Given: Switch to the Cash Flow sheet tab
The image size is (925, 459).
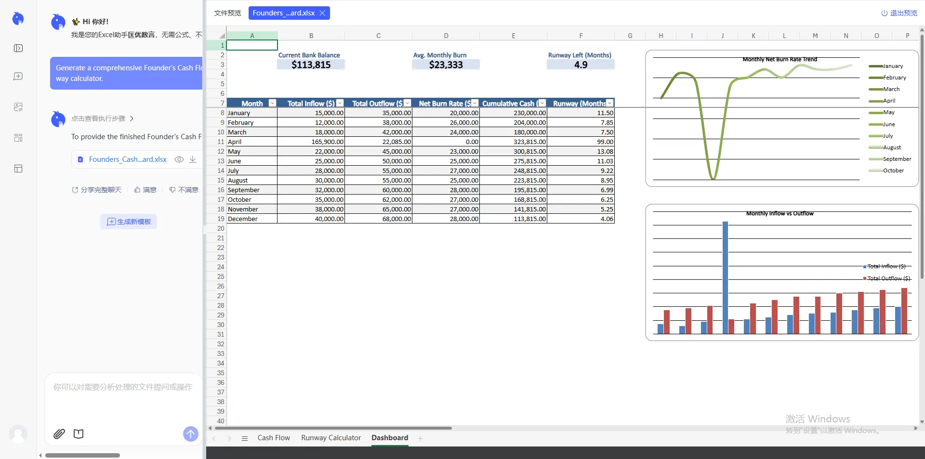Looking at the screenshot, I should point(273,438).
